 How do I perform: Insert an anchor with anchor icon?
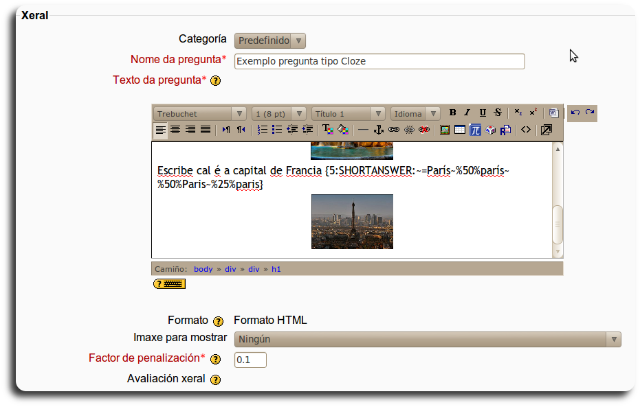click(x=378, y=130)
